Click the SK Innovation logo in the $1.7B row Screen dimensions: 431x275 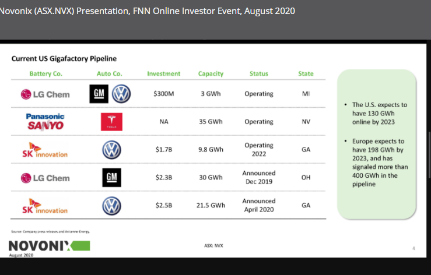click(x=45, y=150)
